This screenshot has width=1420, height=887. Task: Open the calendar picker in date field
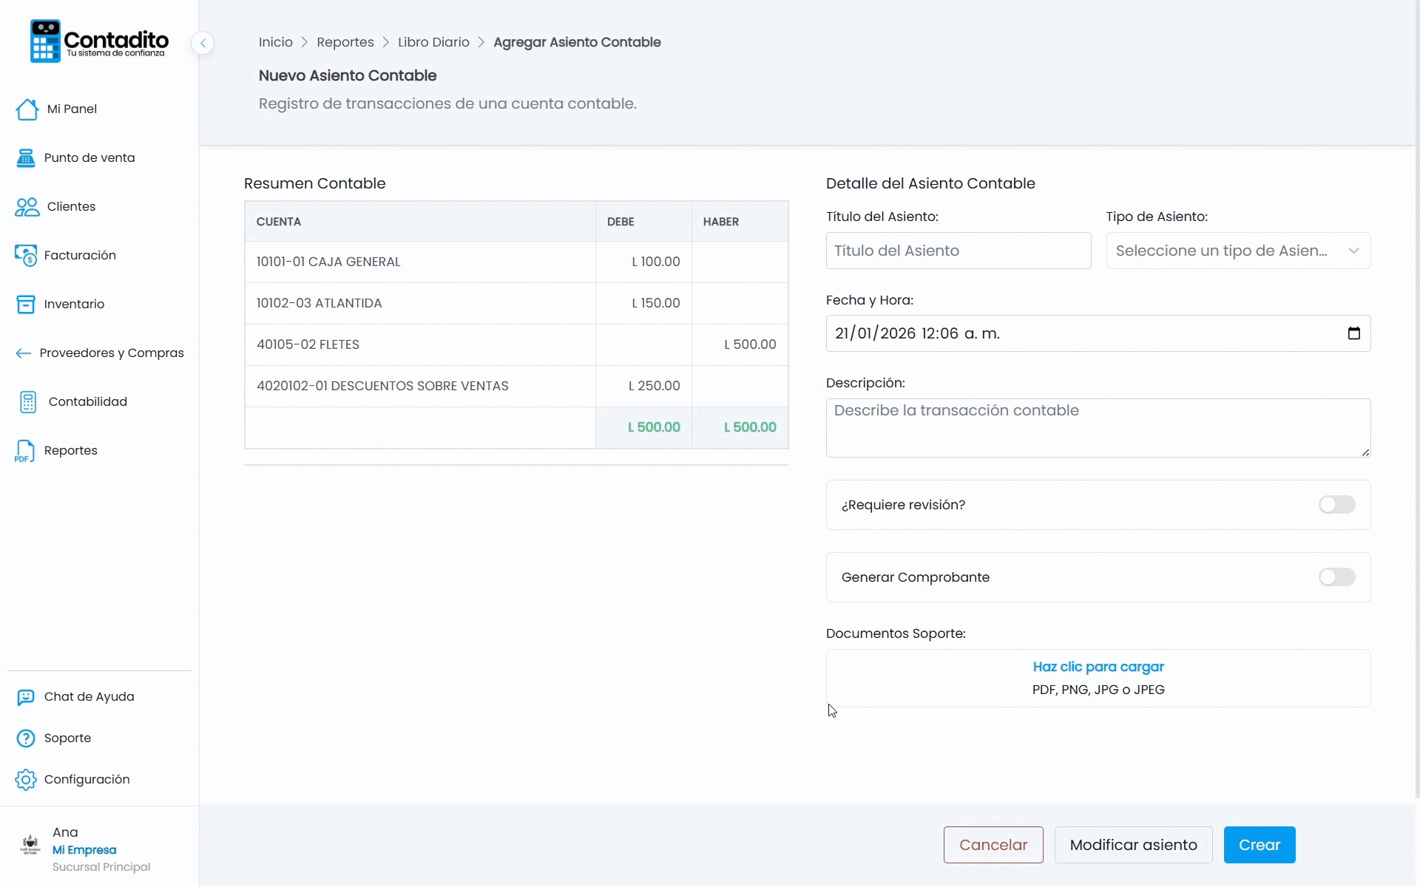[x=1353, y=333]
